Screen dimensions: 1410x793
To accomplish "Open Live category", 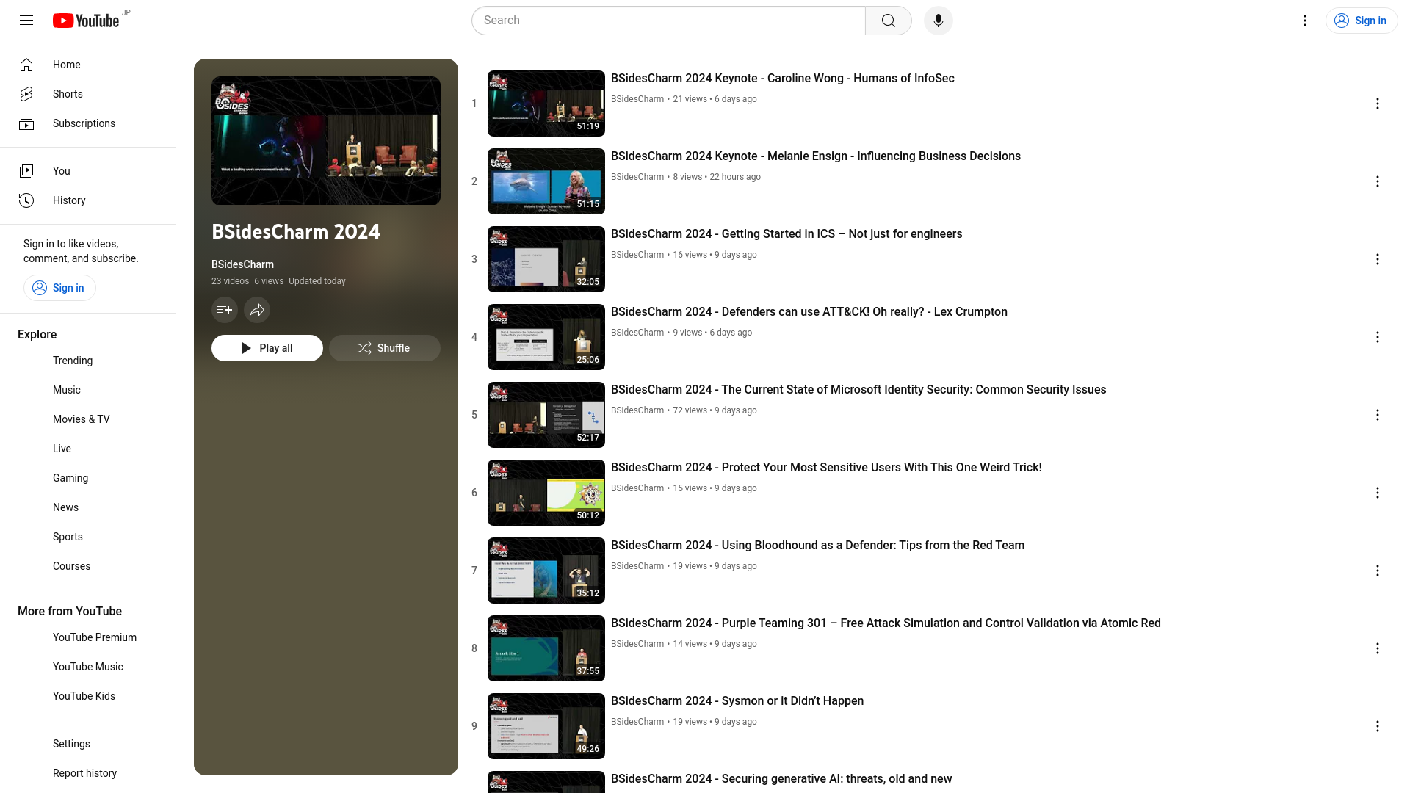I will [x=88, y=449].
